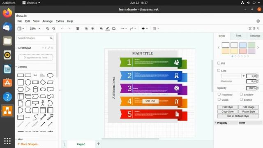The width and height of the screenshot is (263, 148).
Task: Select the Triangle shape in General
Action: pos(28,89)
